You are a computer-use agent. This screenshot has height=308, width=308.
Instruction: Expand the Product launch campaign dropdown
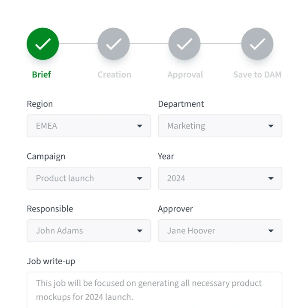point(82,178)
